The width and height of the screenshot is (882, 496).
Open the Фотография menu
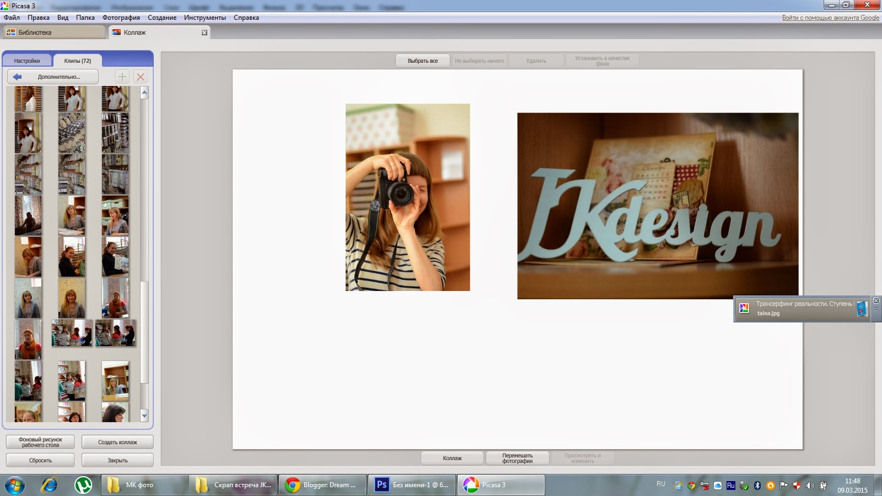[121, 18]
